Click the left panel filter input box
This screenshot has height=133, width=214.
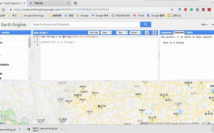(x=13, y=38)
